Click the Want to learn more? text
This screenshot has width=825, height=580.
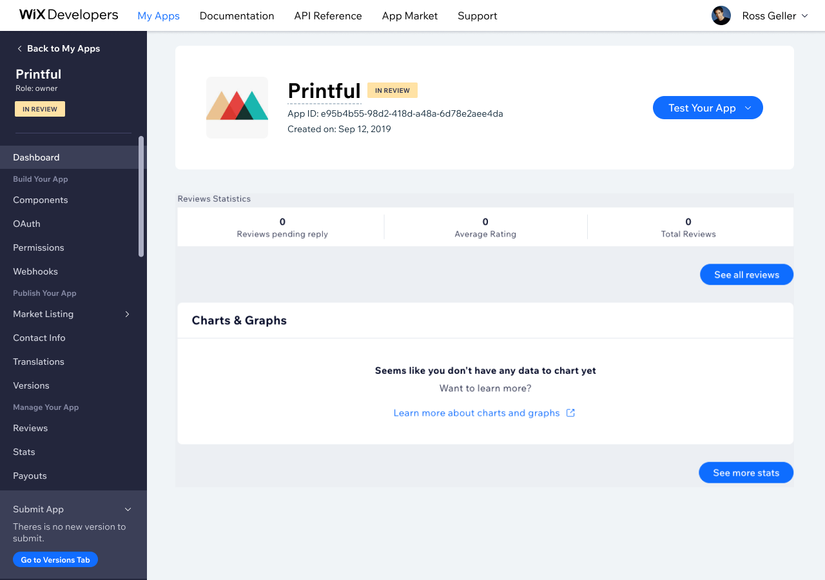click(x=485, y=389)
